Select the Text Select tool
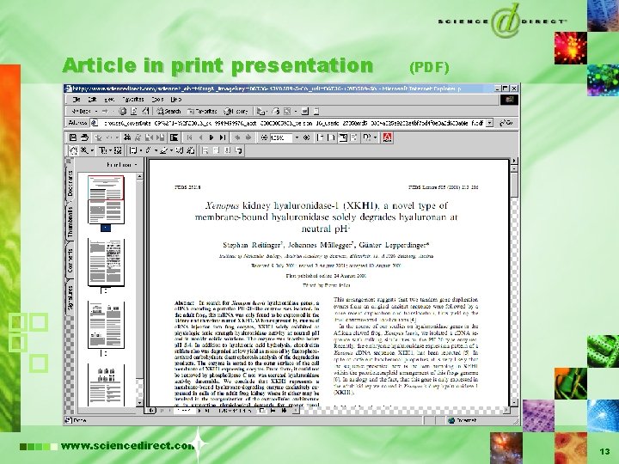 click(x=103, y=150)
